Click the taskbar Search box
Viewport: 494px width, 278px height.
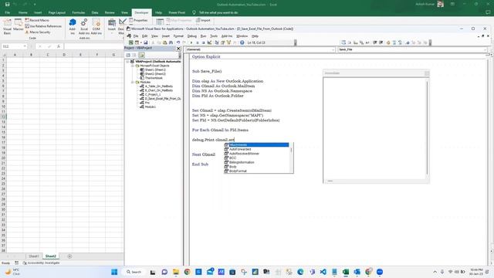(x=134, y=272)
